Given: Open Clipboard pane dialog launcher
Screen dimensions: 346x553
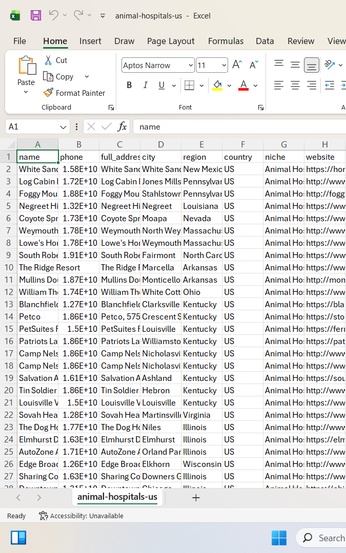Looking at the screenshot, I should [x=111, y=107].
